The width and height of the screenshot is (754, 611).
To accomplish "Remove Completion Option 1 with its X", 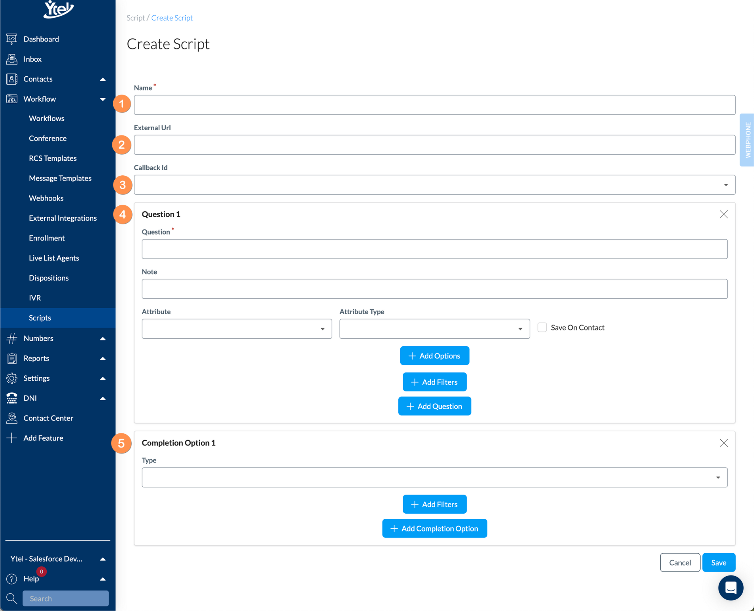I will pos(724,443).
